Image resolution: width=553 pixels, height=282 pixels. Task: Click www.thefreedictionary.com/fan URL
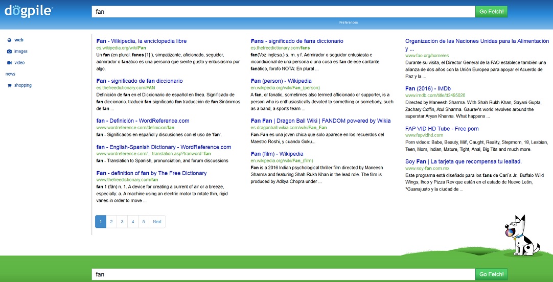click(127, 180)
